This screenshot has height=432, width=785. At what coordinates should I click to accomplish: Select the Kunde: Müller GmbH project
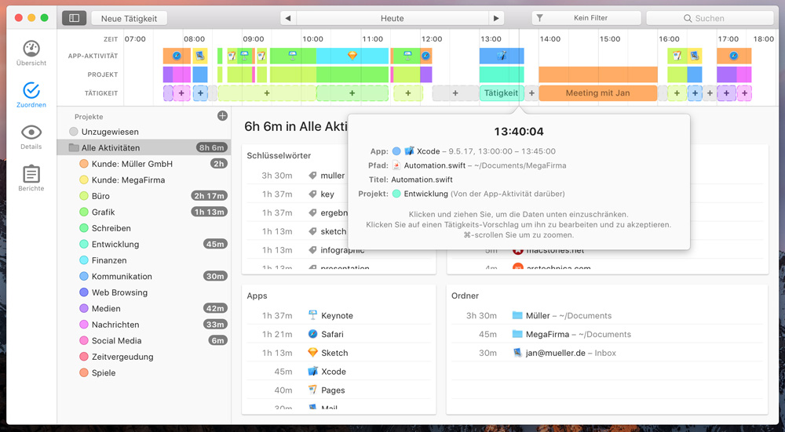click(131, 164)
